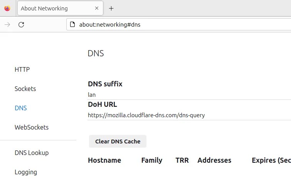Open Firefox View pinned icon
The image size is (291, 187).
tap(7, 8)
